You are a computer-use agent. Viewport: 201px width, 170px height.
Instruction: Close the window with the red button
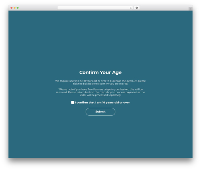pyautogui.click(x=12, y=8)
